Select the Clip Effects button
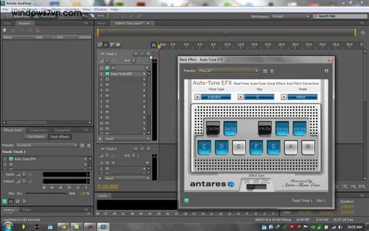 pyautogui.click(x=36, y=137)
